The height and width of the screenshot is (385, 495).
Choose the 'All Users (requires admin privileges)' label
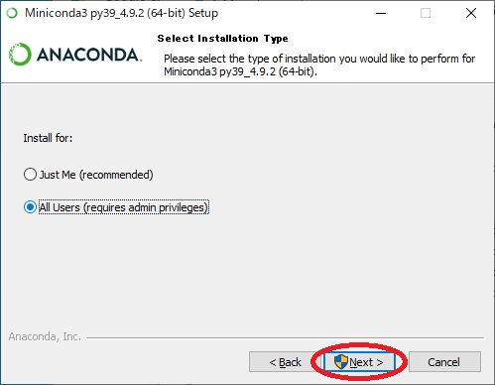[x=124, y=207]
